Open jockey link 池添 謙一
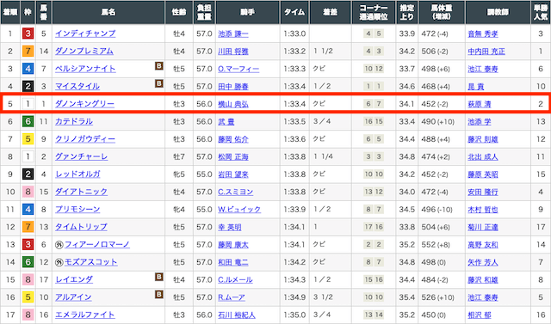The image size is (551, 324). click(233, 34)
